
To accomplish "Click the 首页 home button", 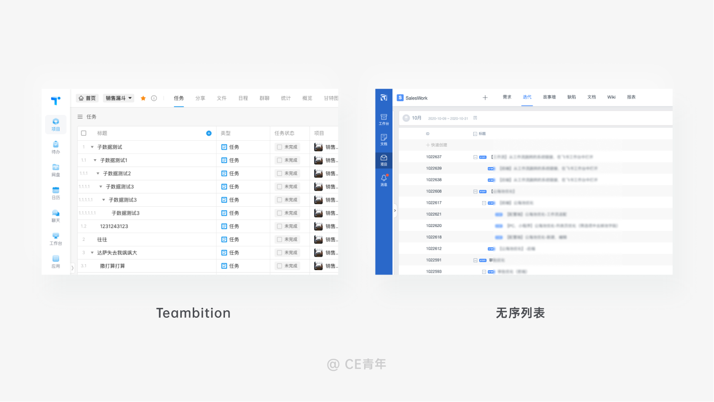I will coord(87,98).
